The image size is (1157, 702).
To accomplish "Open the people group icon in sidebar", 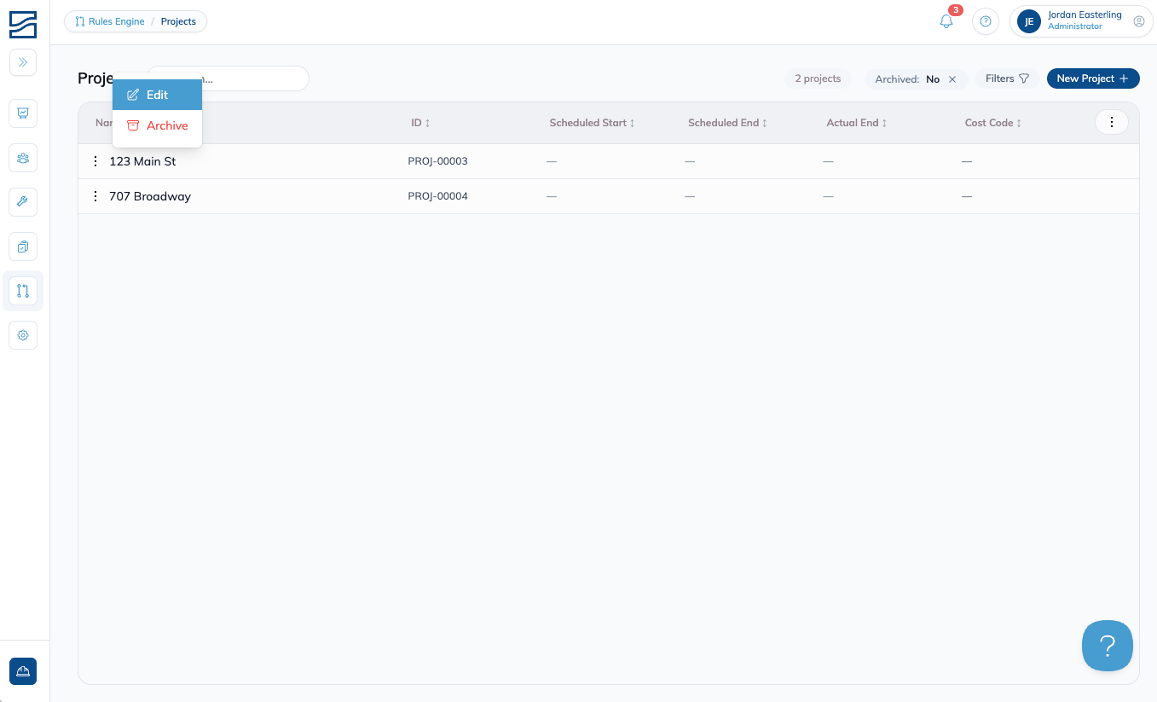I will coord(23,158).
